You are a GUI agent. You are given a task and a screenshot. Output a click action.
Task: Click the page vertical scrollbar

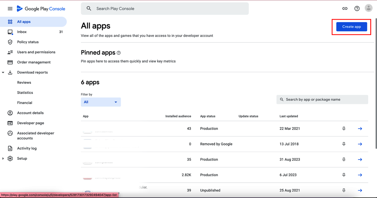[x=376, y=83]
